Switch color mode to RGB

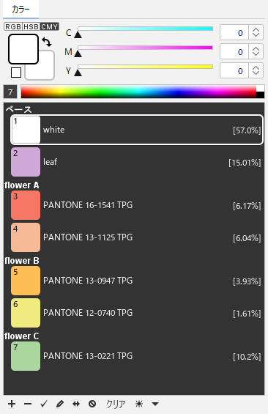pyautogui.click(x=13, y=26)
